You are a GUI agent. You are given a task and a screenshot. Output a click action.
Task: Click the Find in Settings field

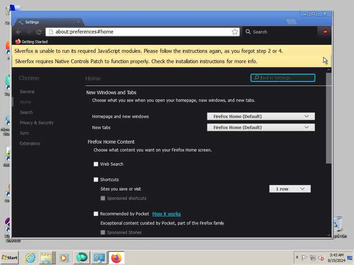pyautogui.click(x=283, y=78)
